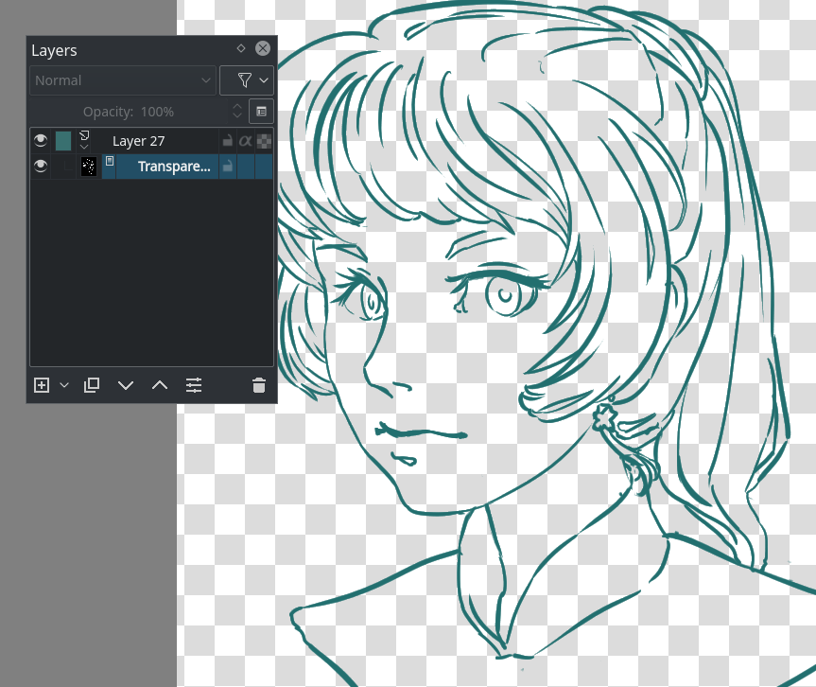Float the Layers docker

(241, 48)
